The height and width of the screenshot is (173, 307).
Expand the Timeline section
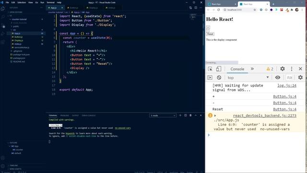pos(13,165)
